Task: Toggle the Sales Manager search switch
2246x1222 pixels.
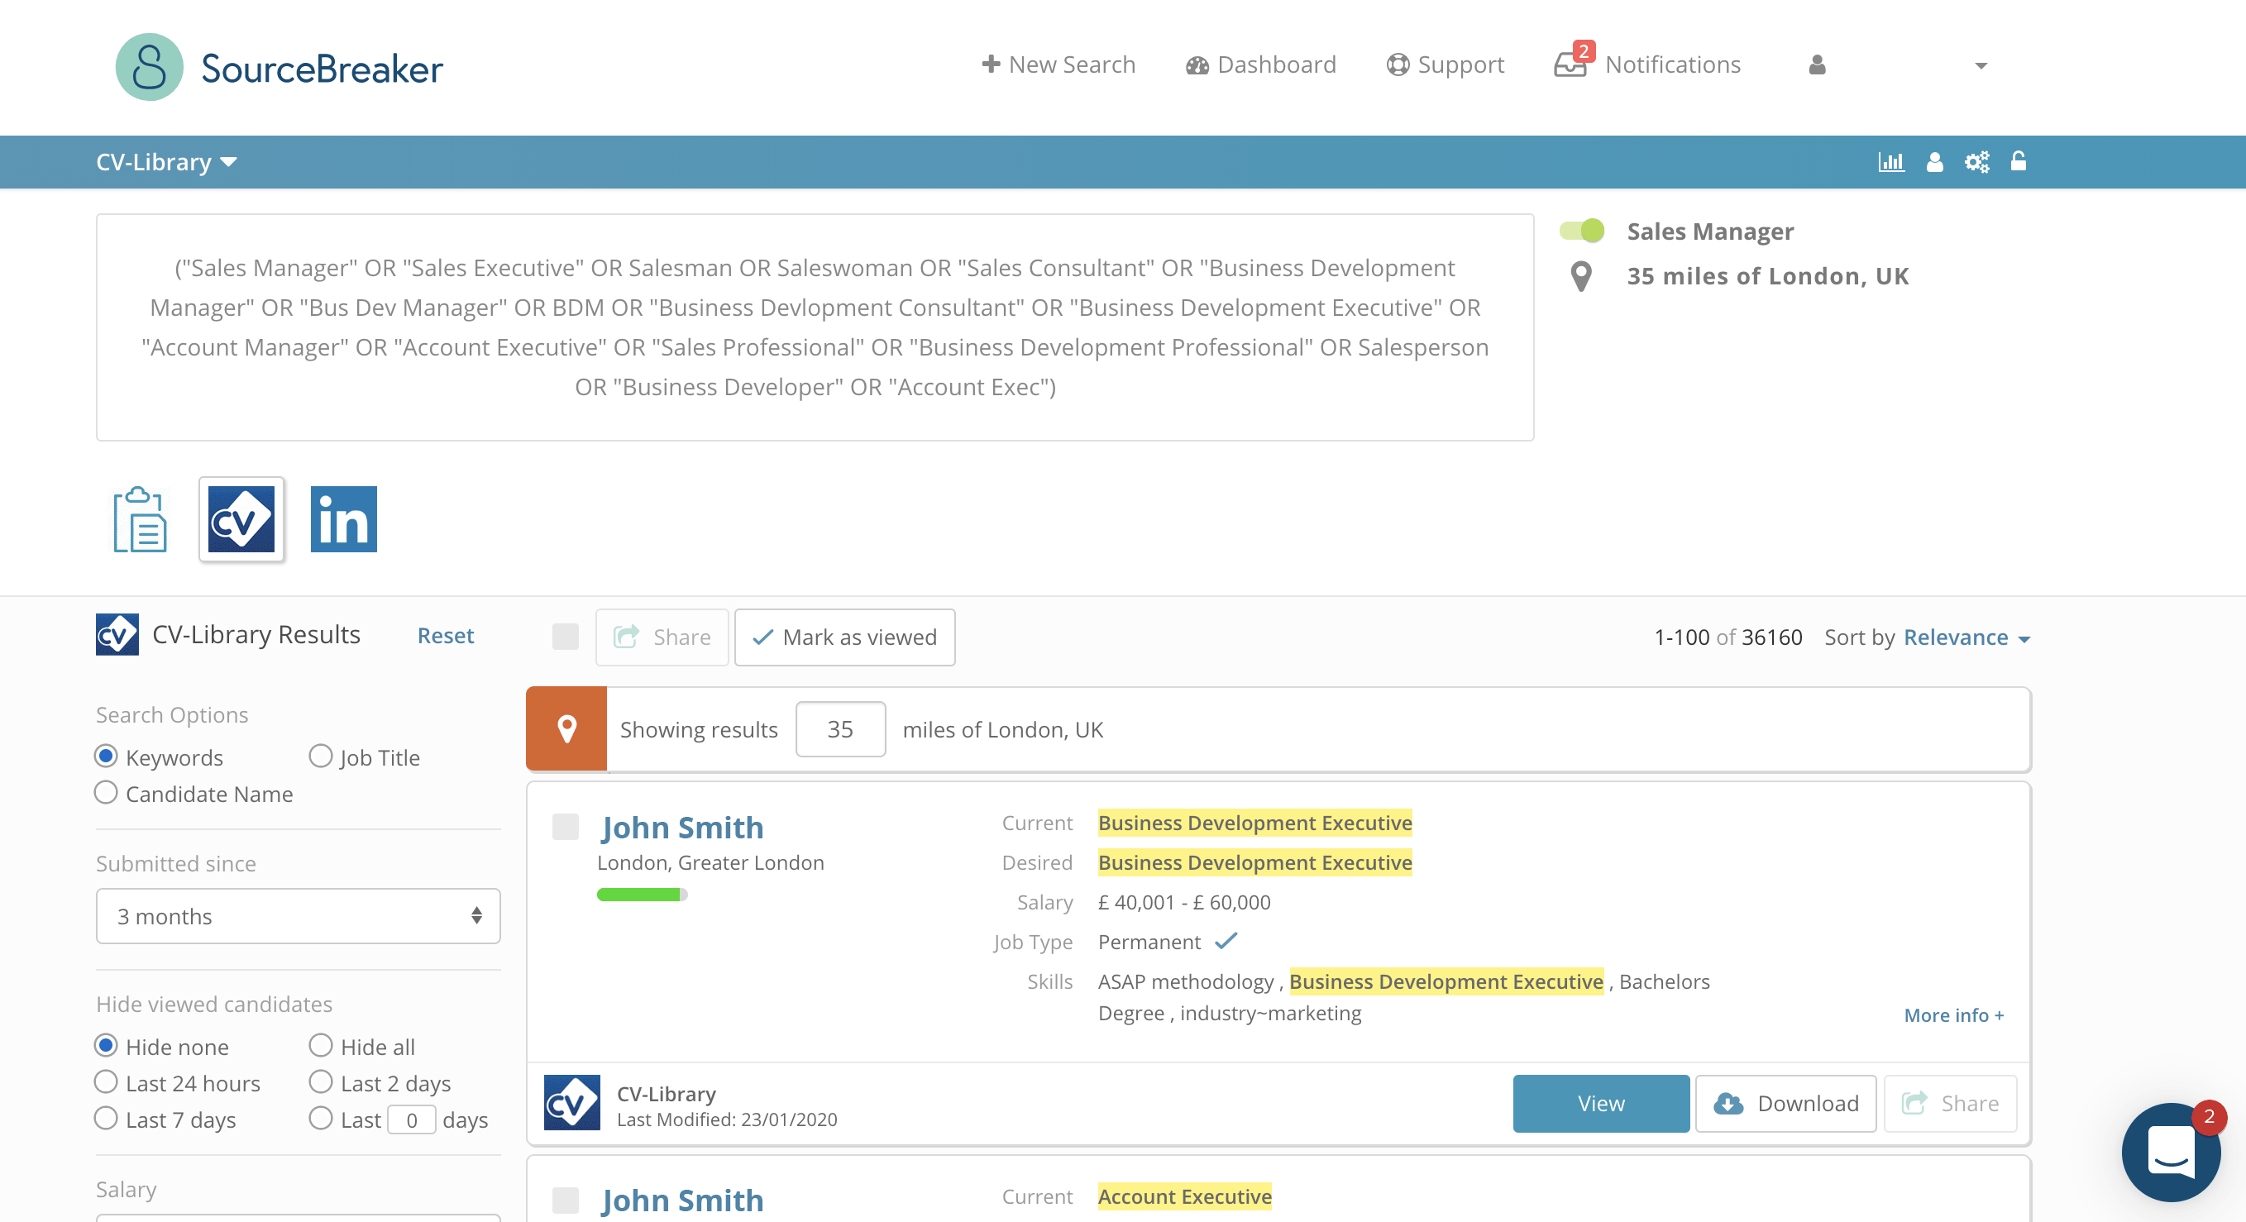Action: pos(1582,231)
